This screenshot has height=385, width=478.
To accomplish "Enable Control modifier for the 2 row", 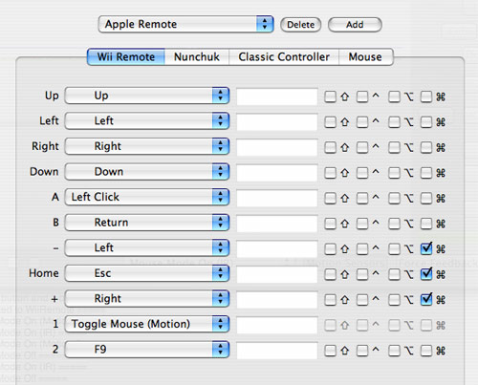I will (x=362, y=351).
